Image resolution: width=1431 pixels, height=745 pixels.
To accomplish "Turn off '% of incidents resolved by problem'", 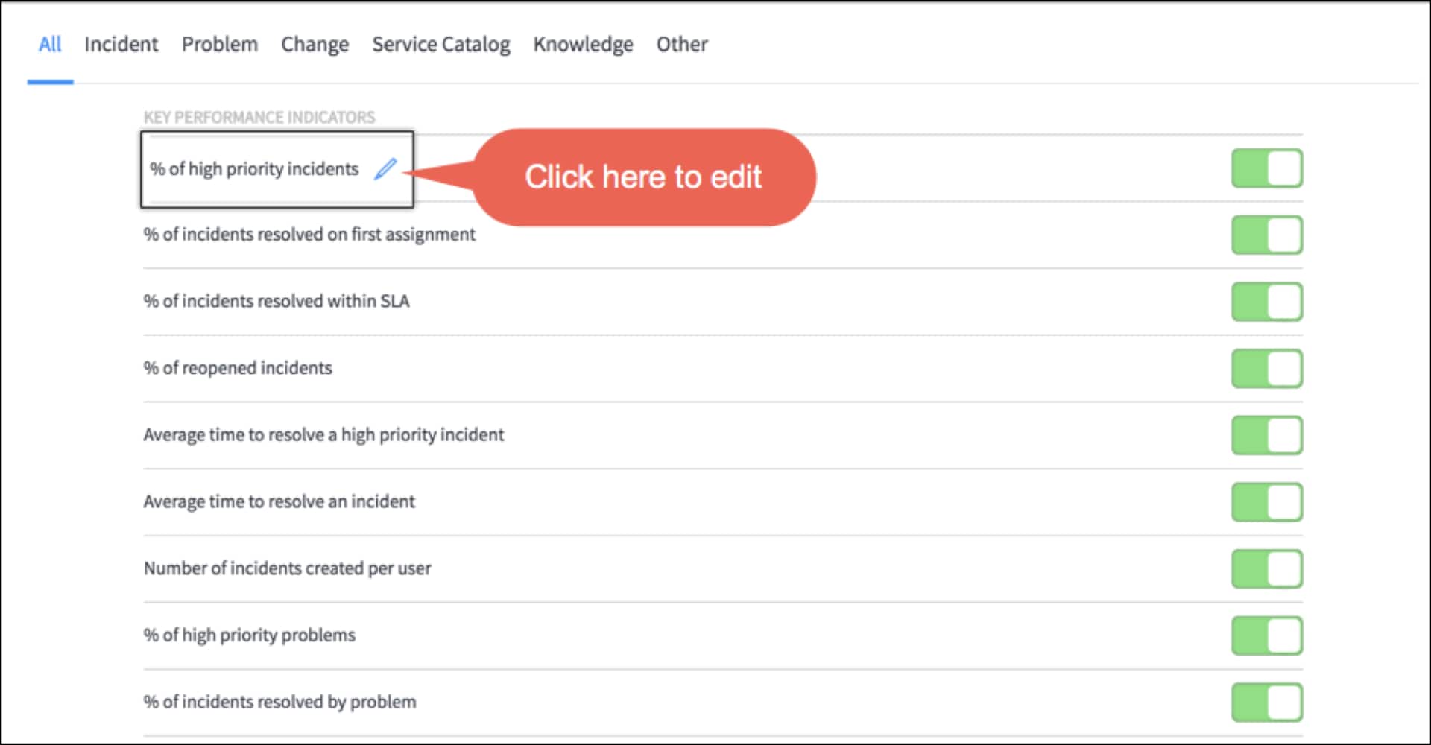I will 1266,703.
